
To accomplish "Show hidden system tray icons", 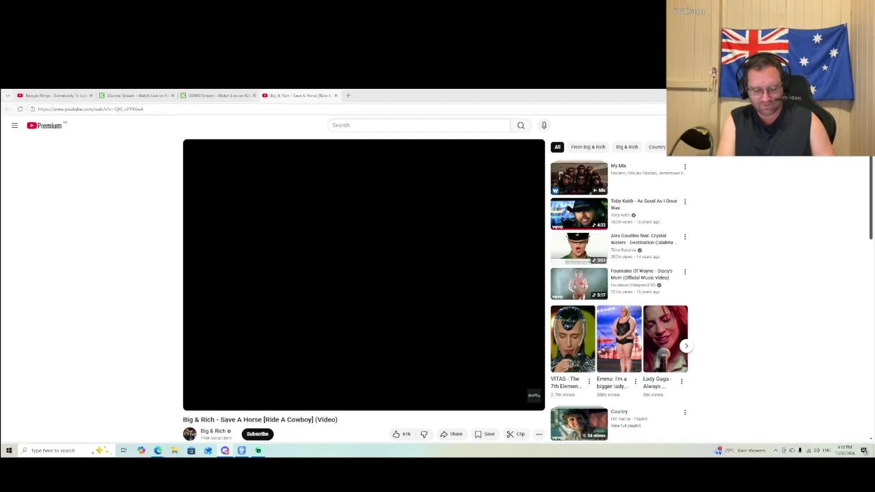I will tap(775, 450).
